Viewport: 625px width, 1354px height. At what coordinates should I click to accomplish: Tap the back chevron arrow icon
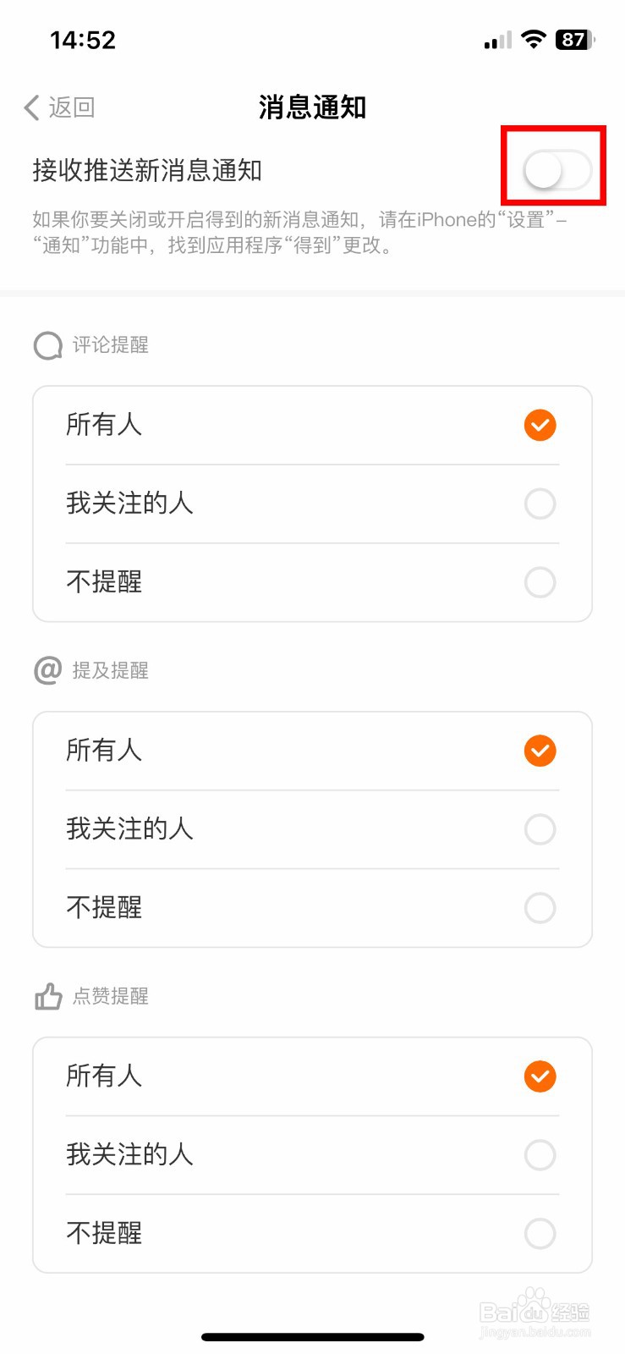tap(32, 107)
